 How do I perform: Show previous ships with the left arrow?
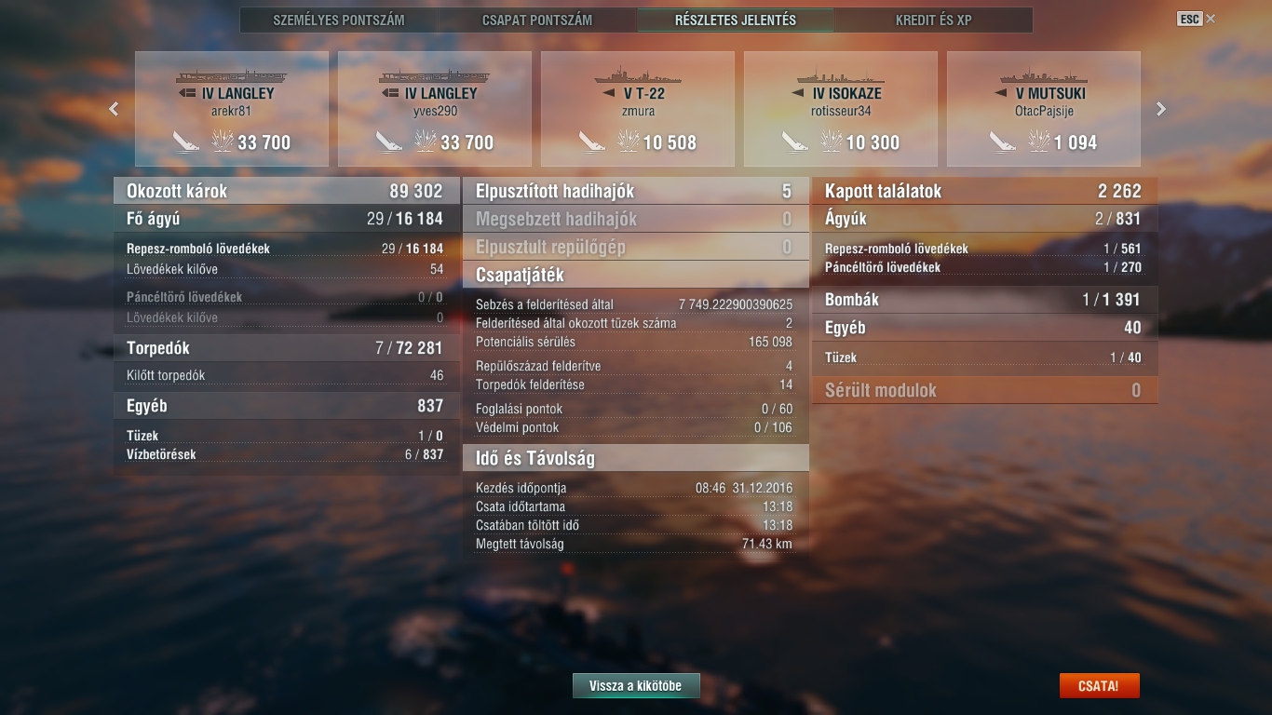point(114,109)
